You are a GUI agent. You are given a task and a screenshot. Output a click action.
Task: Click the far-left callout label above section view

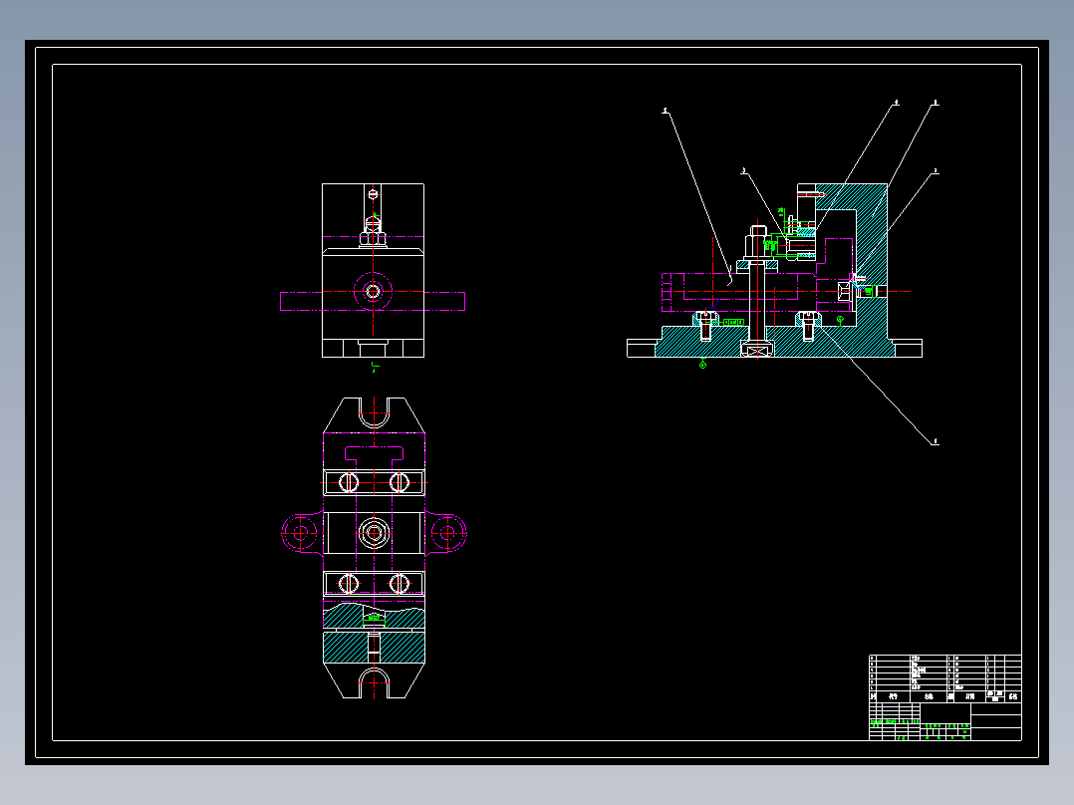coord(666,111)
